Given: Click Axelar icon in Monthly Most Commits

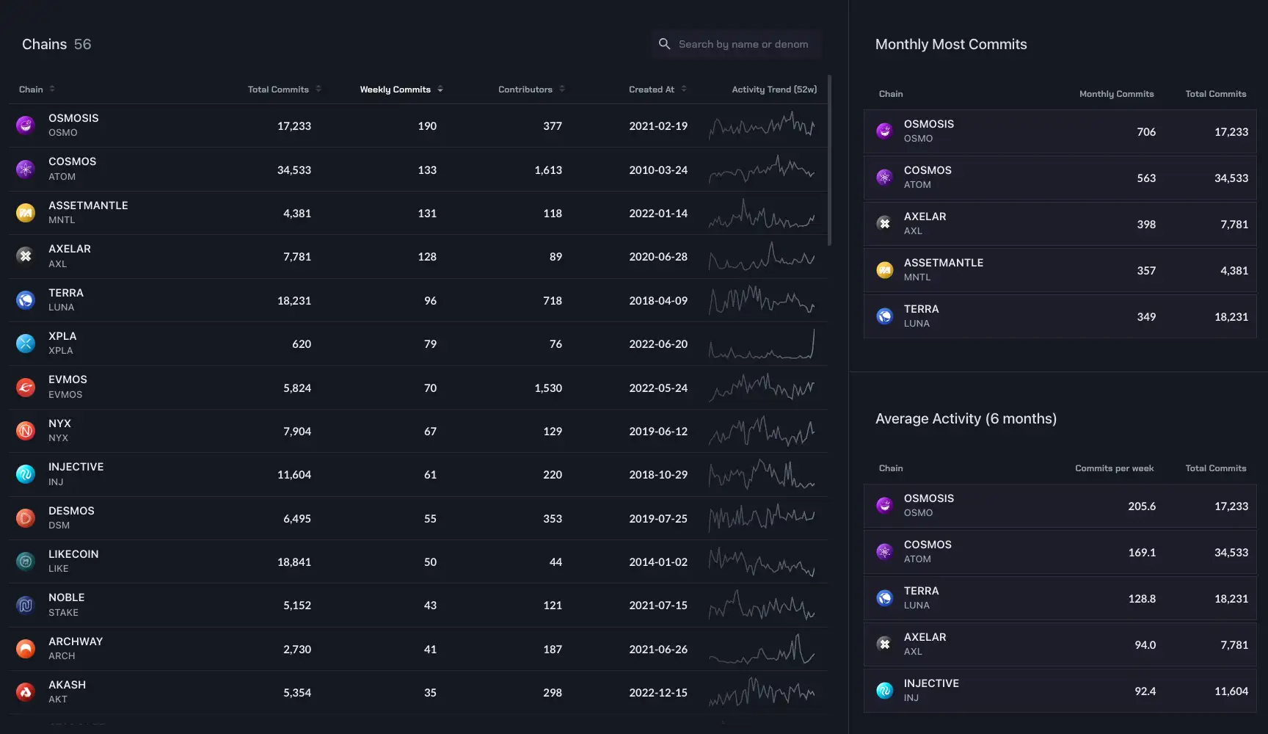Looking at the screenshot, I should pos(884,224).
